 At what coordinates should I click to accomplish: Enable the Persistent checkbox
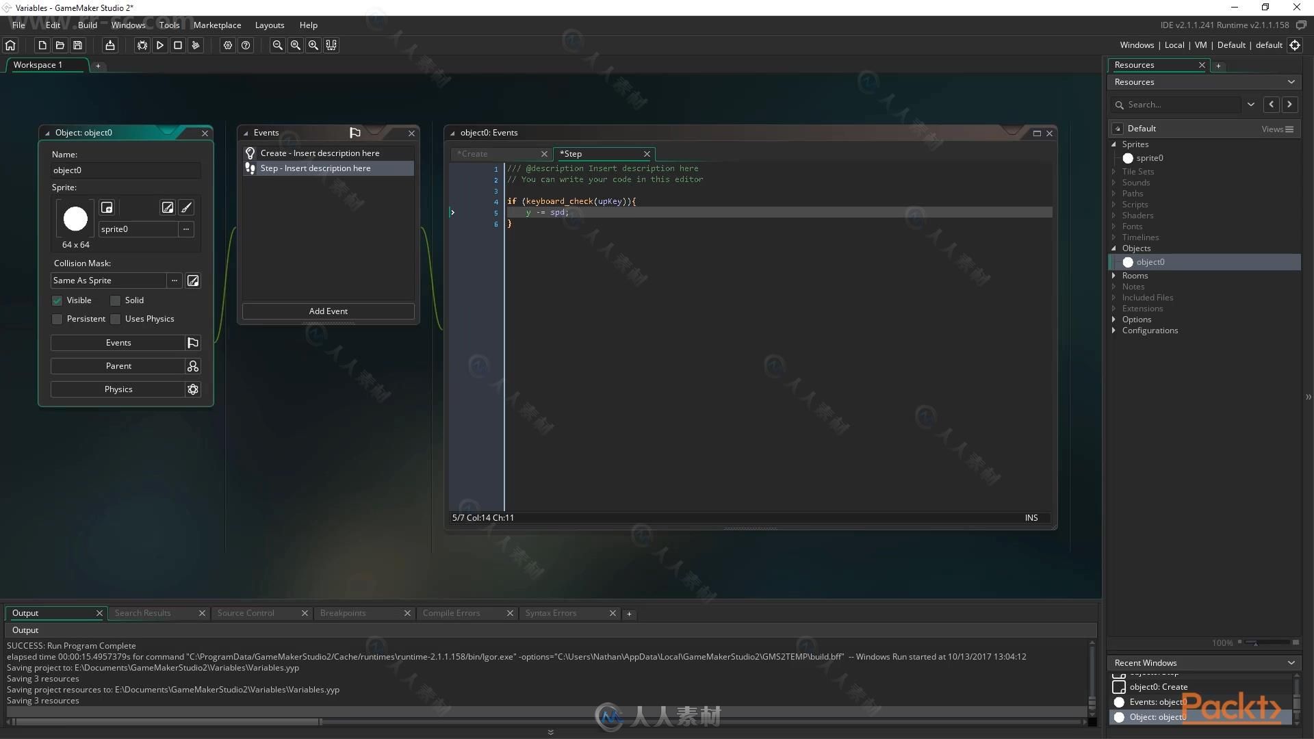(x=57, y=319)
